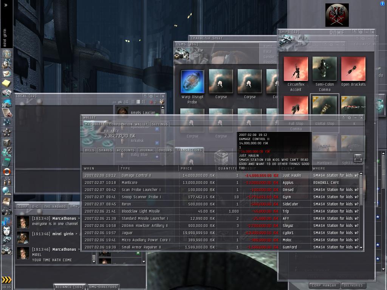
Task: Click the down arrow under the chat member list
Action: pyautogui.click(x=144, y=262)
